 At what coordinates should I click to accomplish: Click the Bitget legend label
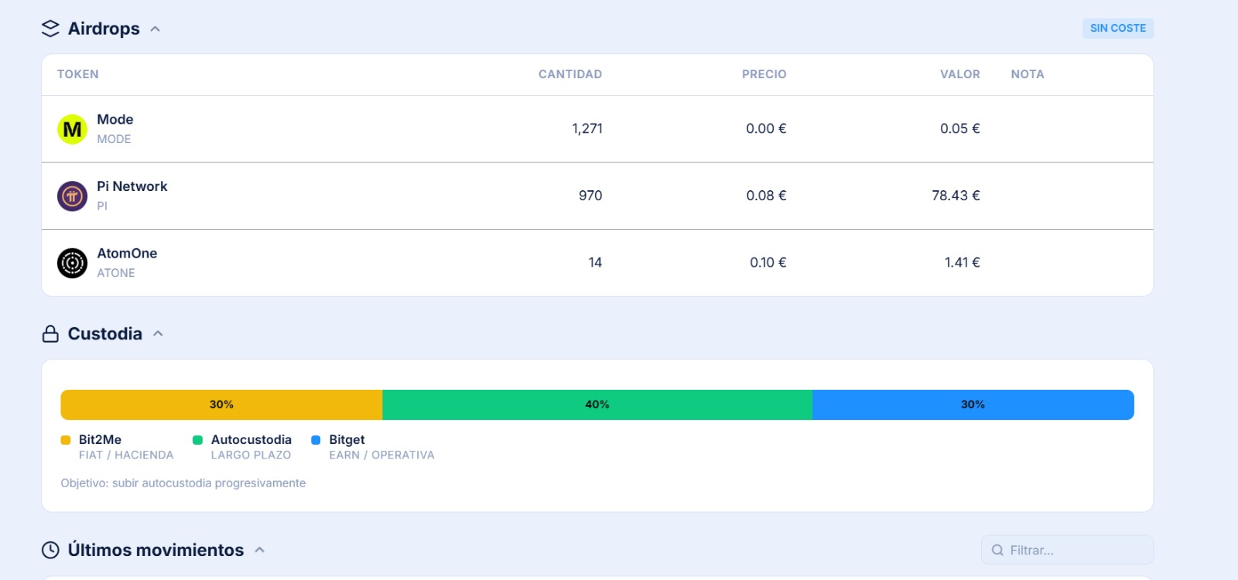pyautogui.click(x=347, y=439)
